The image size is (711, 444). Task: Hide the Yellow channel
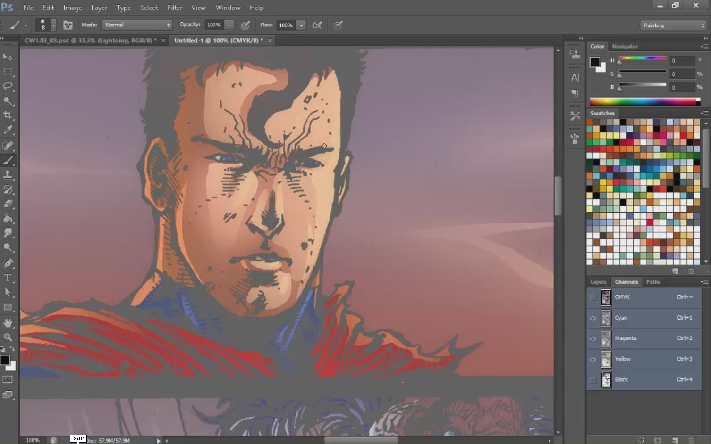tap(593, 359)
